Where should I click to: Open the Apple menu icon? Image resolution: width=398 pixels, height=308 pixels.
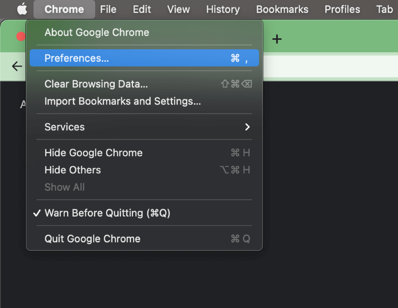coord(22,9)
